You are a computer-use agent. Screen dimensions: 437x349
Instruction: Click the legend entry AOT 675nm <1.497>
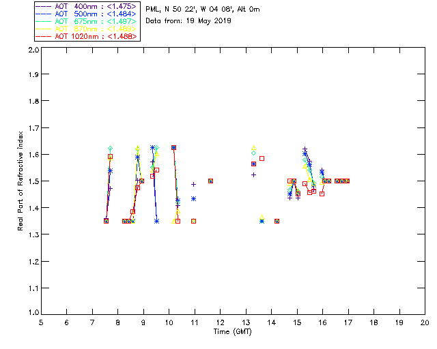point(86,21)
